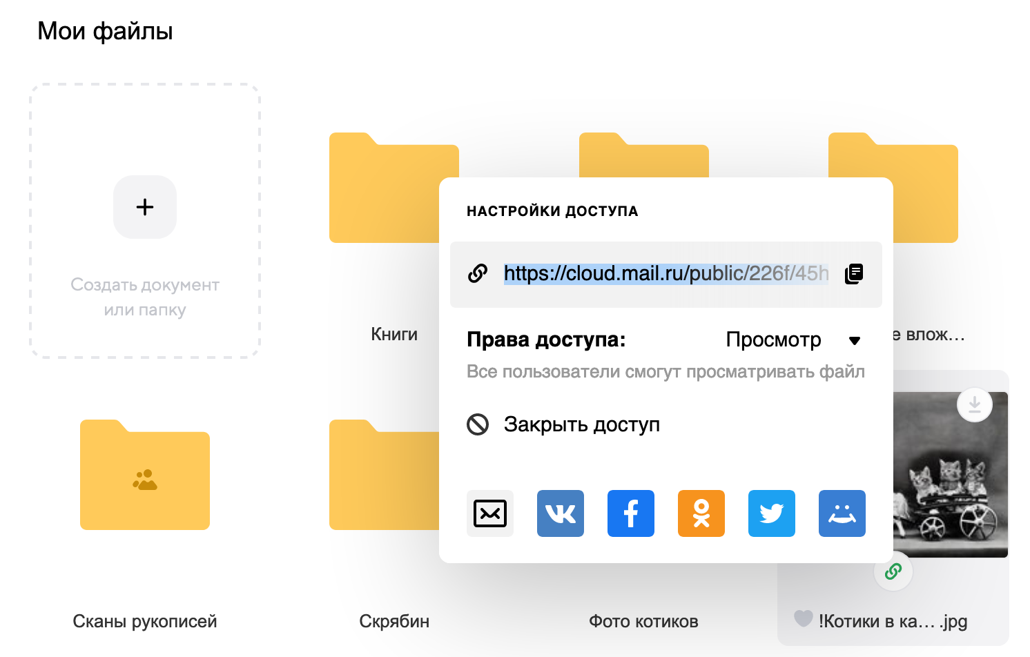Click the chain link icon beside the URL
The width and height of the screenshot is (1030, 657).
478,274
